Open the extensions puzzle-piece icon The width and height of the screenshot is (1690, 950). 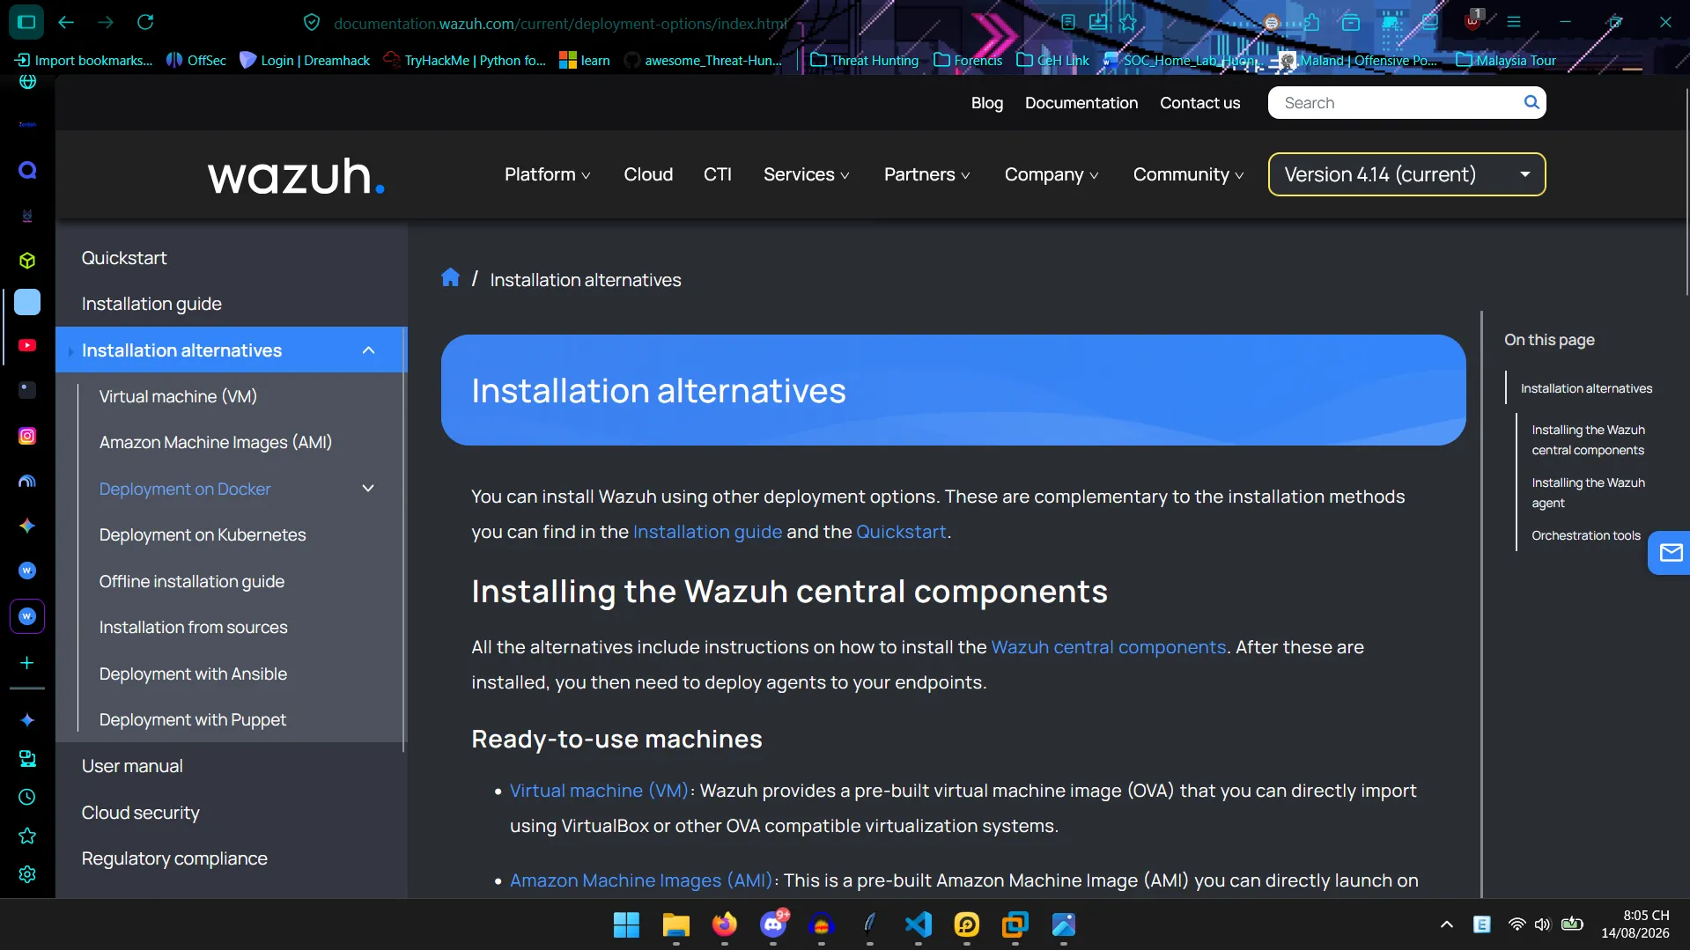(x=1311, y=22)
